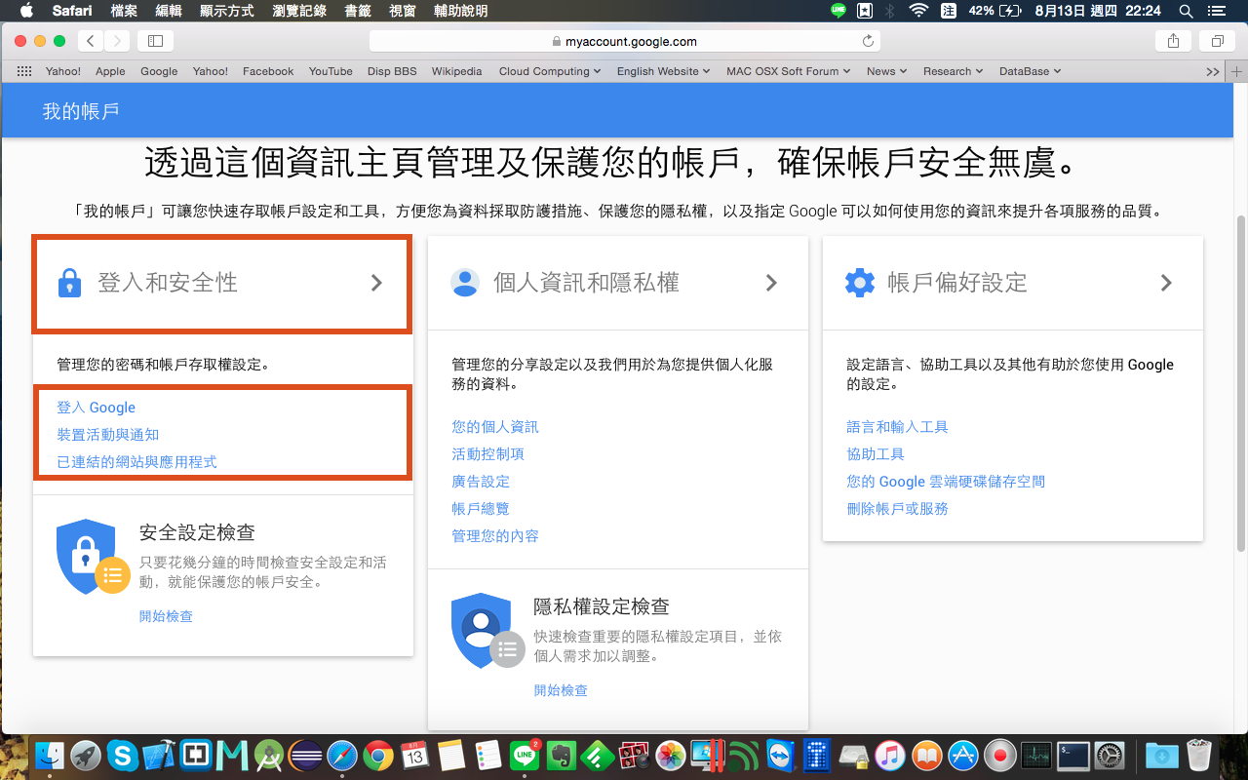The image size is (1248, 780).
Task: Expand 登入和安全性 with its chevron
Action: pyautogui.click(x=377, y=283)
